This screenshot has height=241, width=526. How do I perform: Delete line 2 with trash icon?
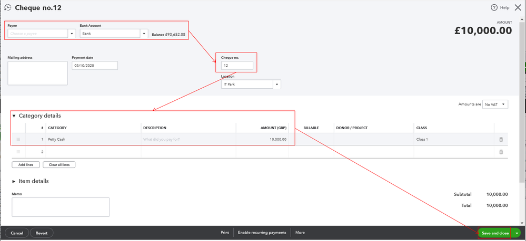[x=501, y=152]
